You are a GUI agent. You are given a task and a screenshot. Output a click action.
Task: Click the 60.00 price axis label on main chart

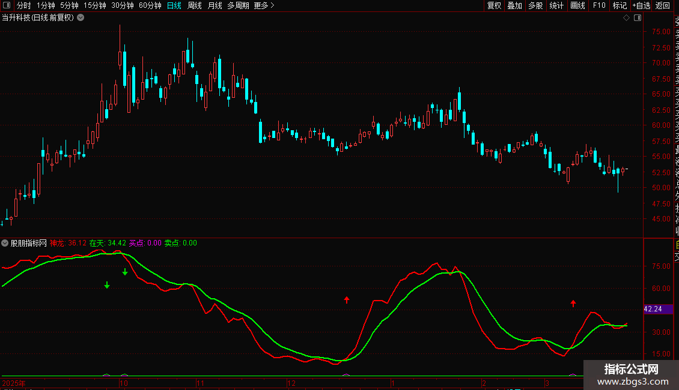(x=661, y=125)
